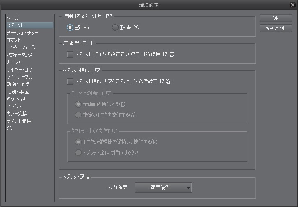Click the キャンセル button
The width and height of the screenshot is (299, 209).
pyautogui.click(x=276, y=28)
